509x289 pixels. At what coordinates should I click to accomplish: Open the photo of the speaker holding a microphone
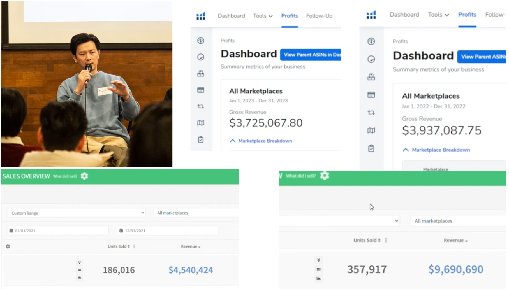pyautogui.click(x=87, y=84)
